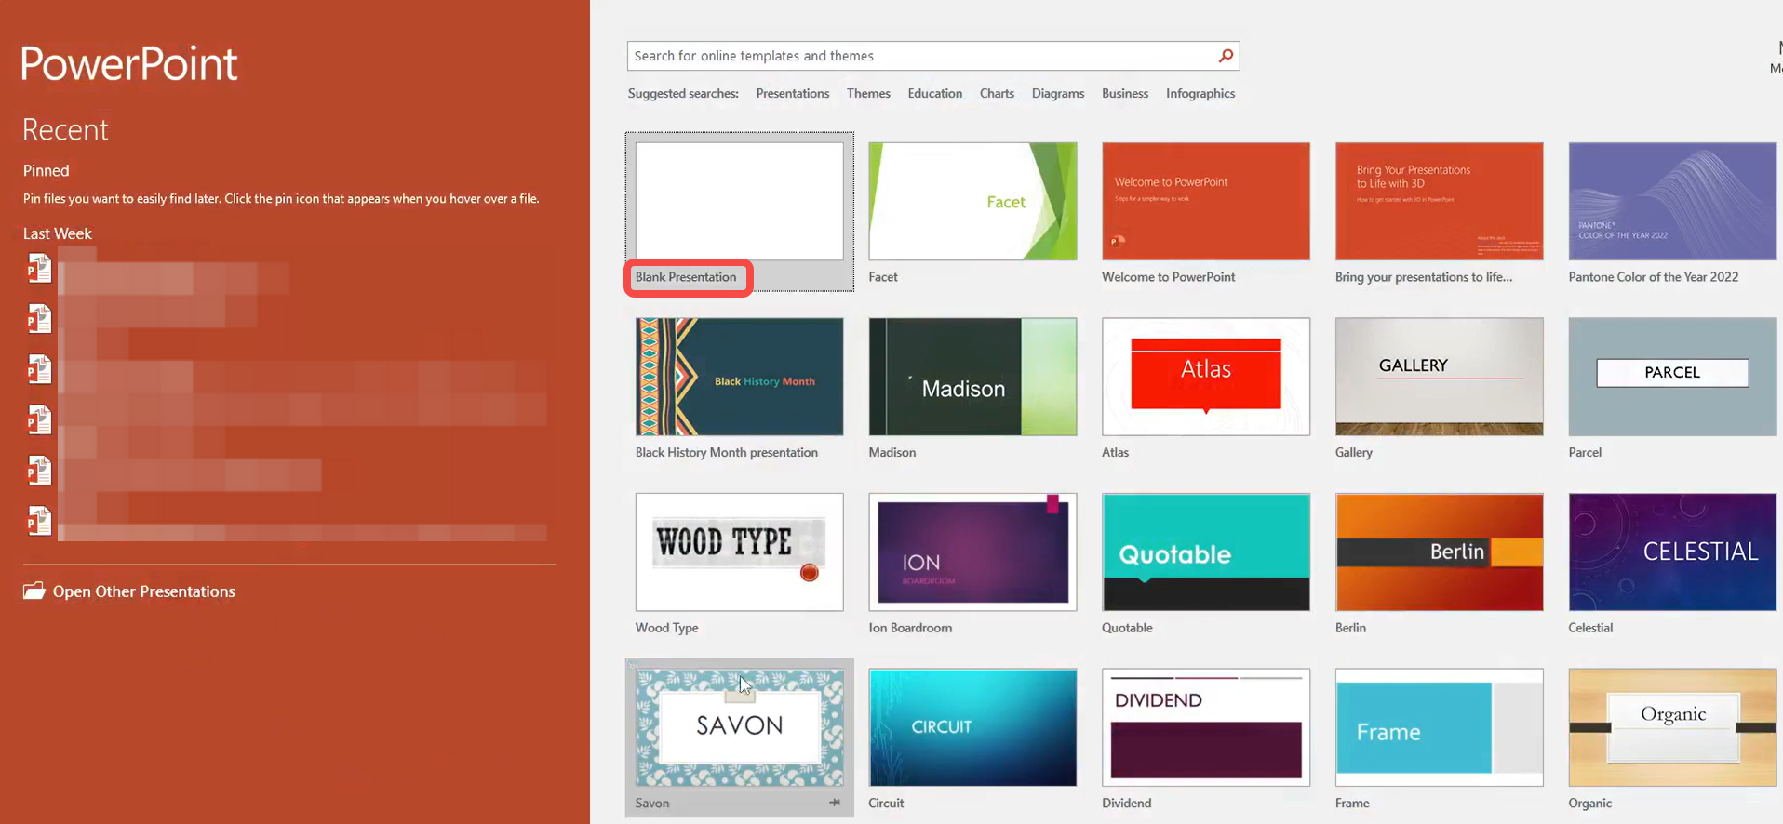Click the search magnifier icon
This screenshot has width=1783, height=824.
coord(1226,56)
